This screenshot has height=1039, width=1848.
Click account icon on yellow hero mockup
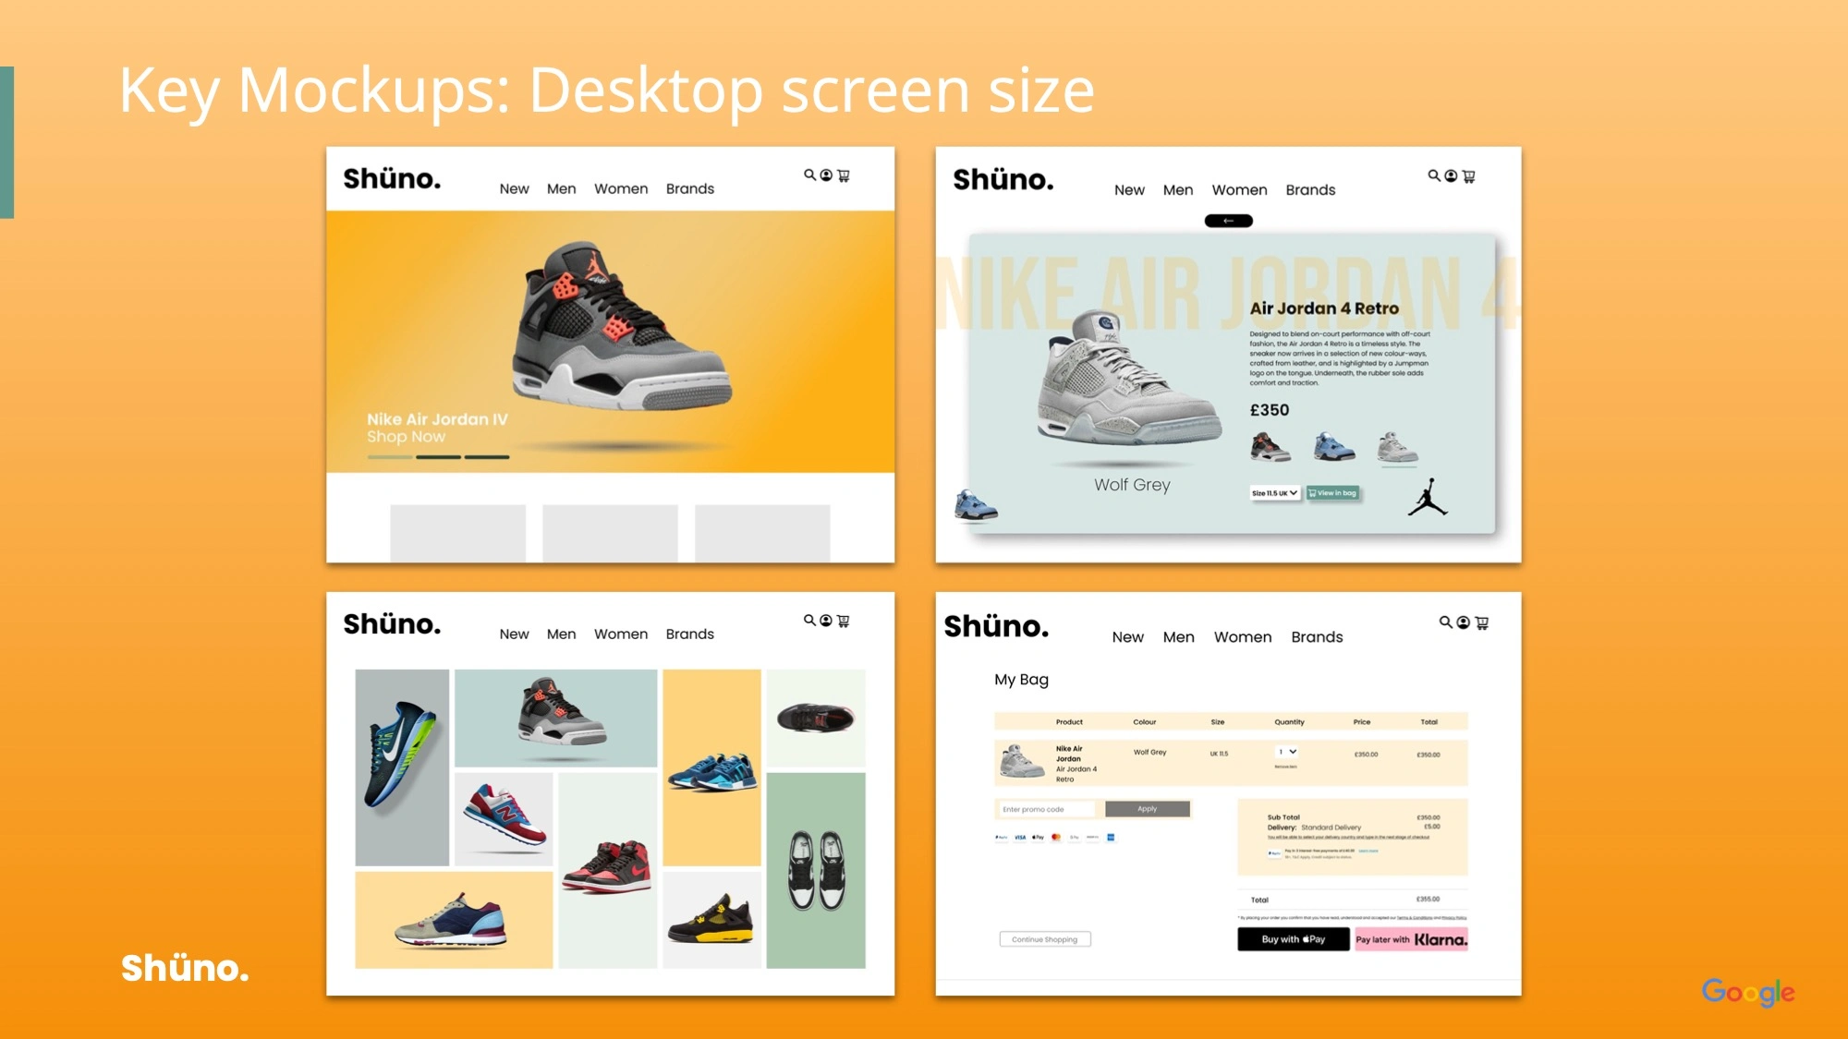pos(826,175)
